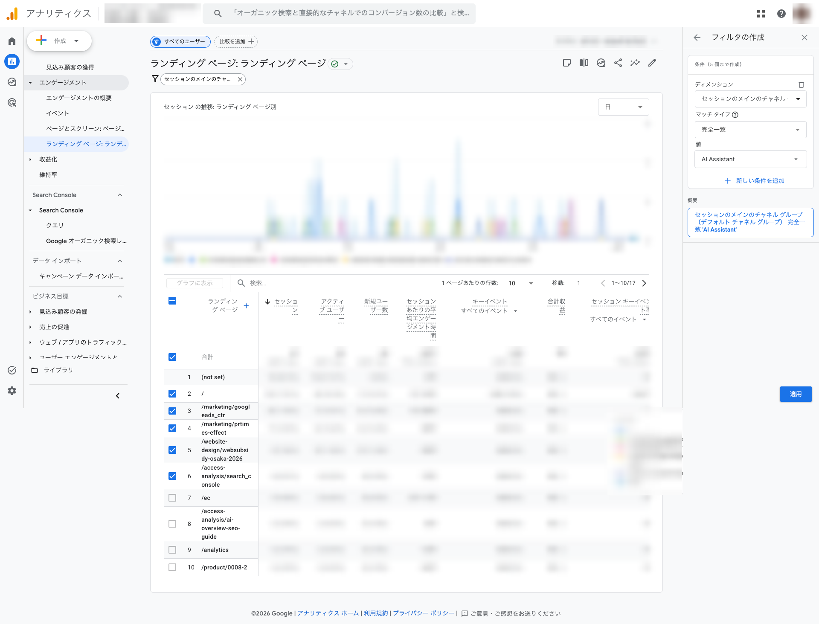Click 比較を追加 button
Image resolution: width=819 pixels, height=624 pixels.
[x=236, y=41]
